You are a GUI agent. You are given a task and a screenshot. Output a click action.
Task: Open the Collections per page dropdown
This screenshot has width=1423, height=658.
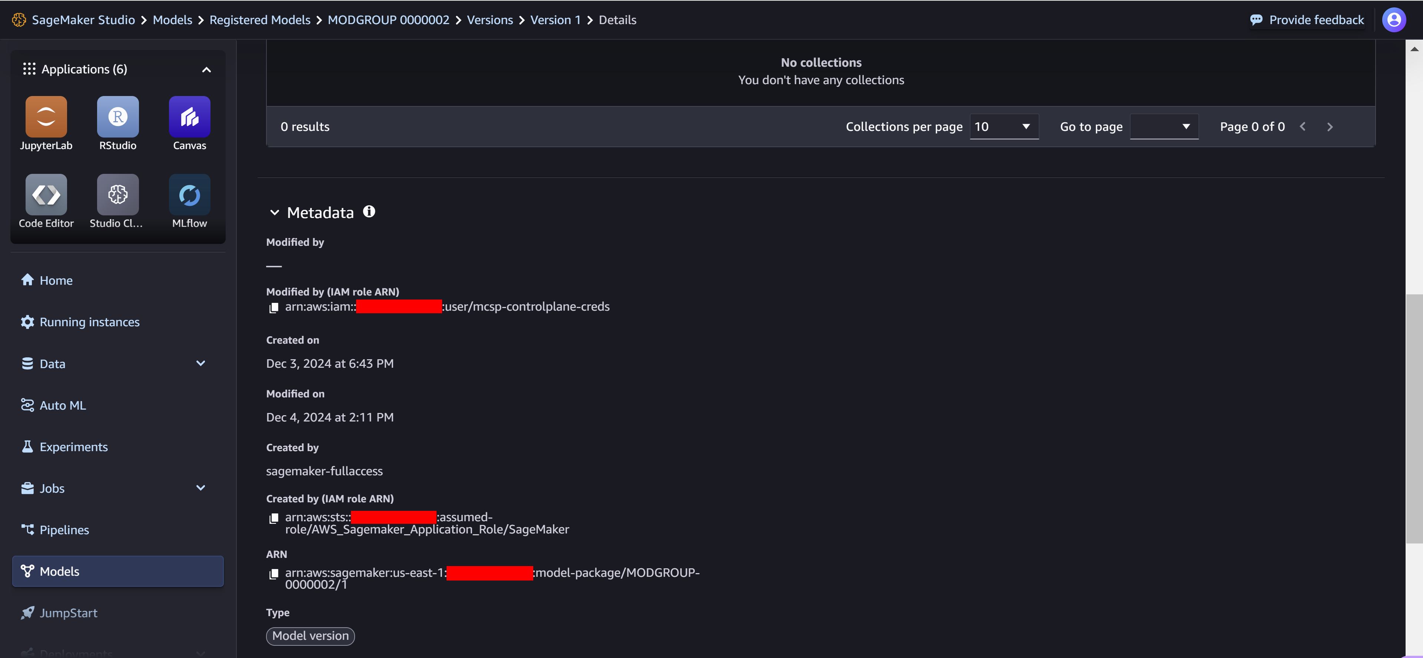(x=1004, y=126)
